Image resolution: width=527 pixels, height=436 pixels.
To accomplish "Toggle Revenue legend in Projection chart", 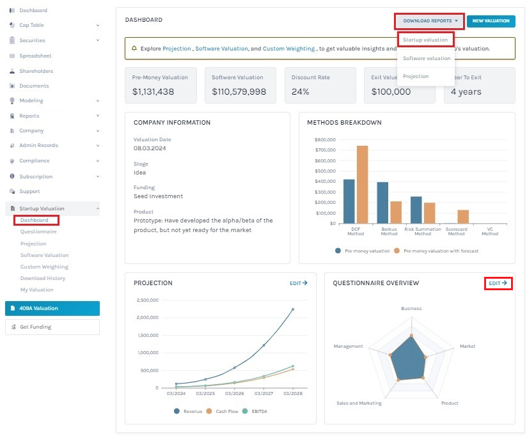I will click(x=188, y=411).
